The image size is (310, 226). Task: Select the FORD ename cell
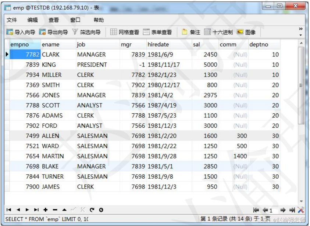[x=58, y=125]
